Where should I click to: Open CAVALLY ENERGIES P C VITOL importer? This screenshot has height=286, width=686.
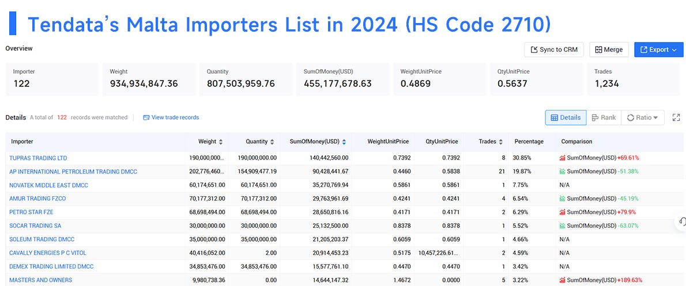[x=48, y=253]
